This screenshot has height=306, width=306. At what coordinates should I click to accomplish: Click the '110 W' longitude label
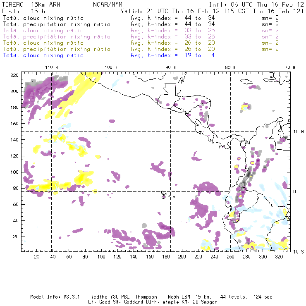(52, 67)
